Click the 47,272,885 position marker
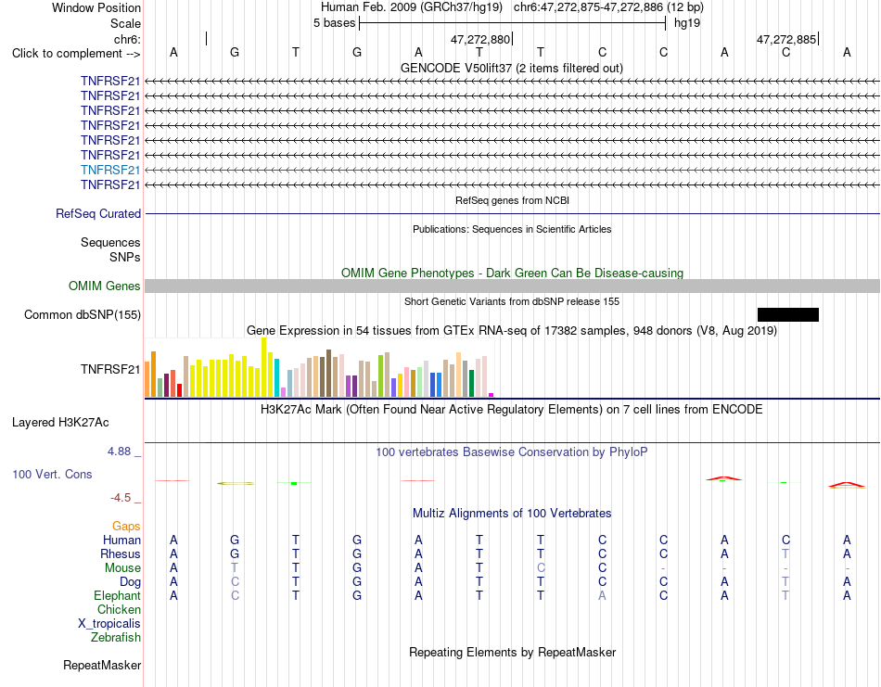The width and height of the screenshot is (881, 687). pyautogui.click(x=786, y=39)
